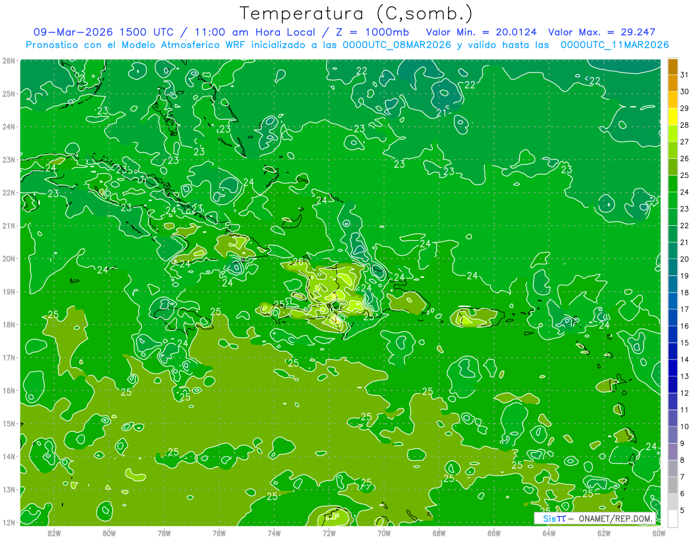Viewport: 700px width, 541px height.
Task: Click the '14' label on the color scale
Action: pyautogui.click(x=684, y=359)
